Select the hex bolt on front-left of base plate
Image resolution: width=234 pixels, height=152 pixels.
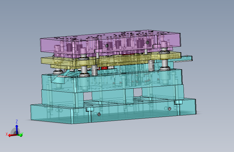[99, 114]
